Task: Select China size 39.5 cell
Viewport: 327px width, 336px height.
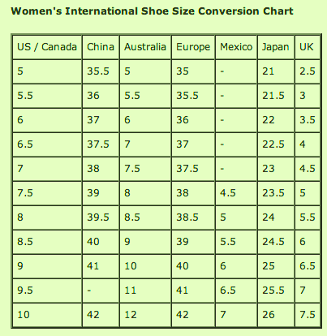Action: [101, 218]
